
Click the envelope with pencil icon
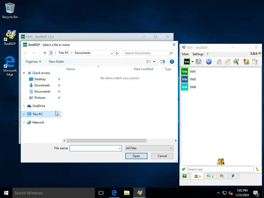[x=227, y=62]
